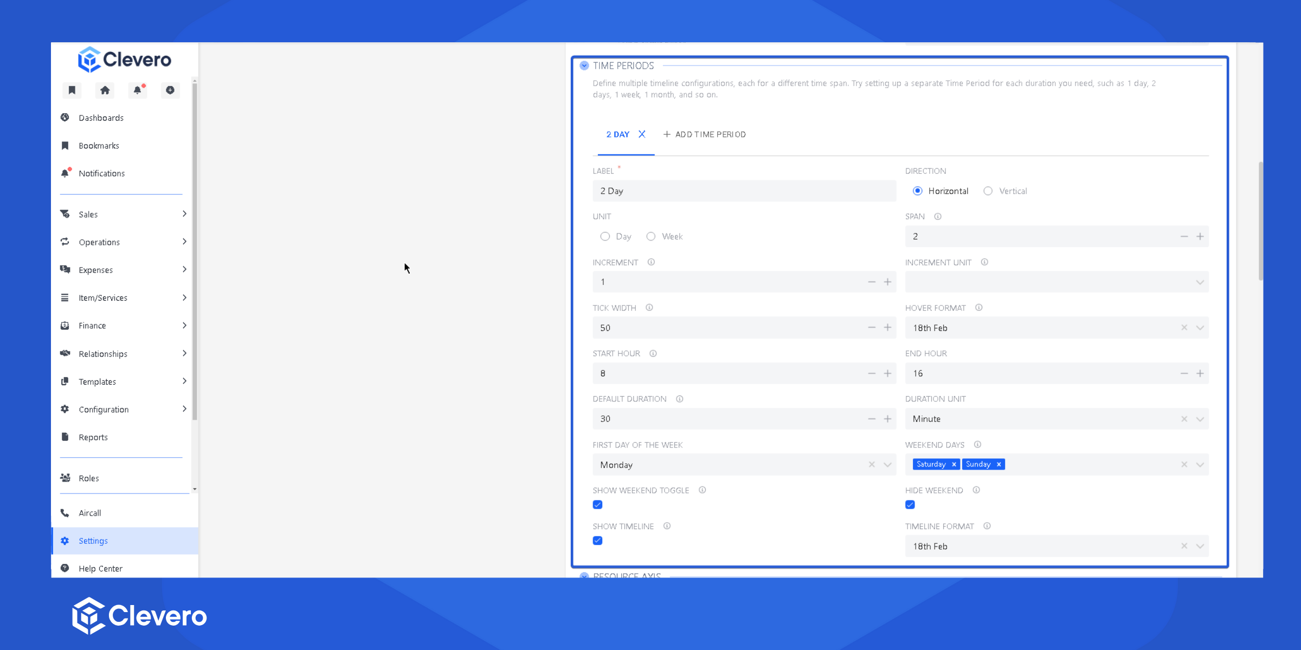Click the plus circle icon in the top toolbar
The width and height of the screenshot is (1301, 650).
(170, 90)
